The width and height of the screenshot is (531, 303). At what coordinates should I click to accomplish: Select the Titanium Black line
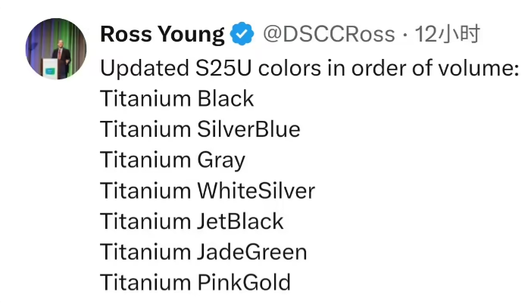tap(176, 99)
